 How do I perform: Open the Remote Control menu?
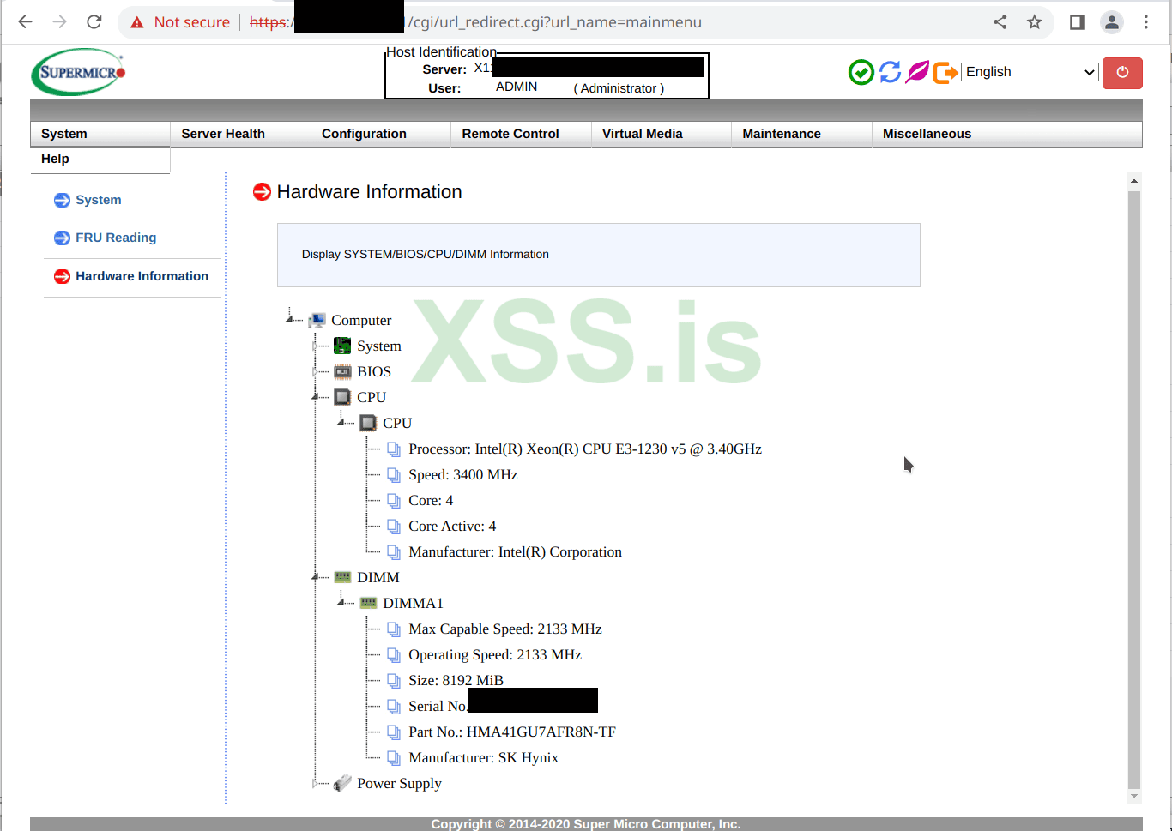click(x=510, y=133)
